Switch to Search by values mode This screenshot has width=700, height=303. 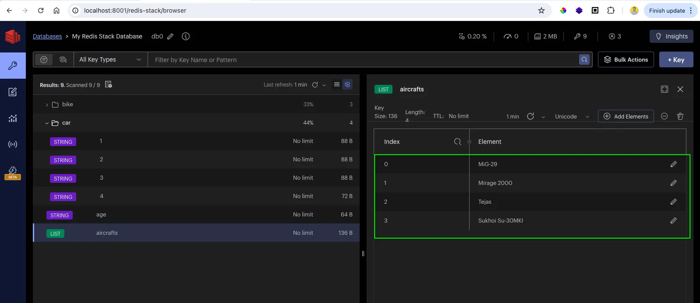pos(63,59)
